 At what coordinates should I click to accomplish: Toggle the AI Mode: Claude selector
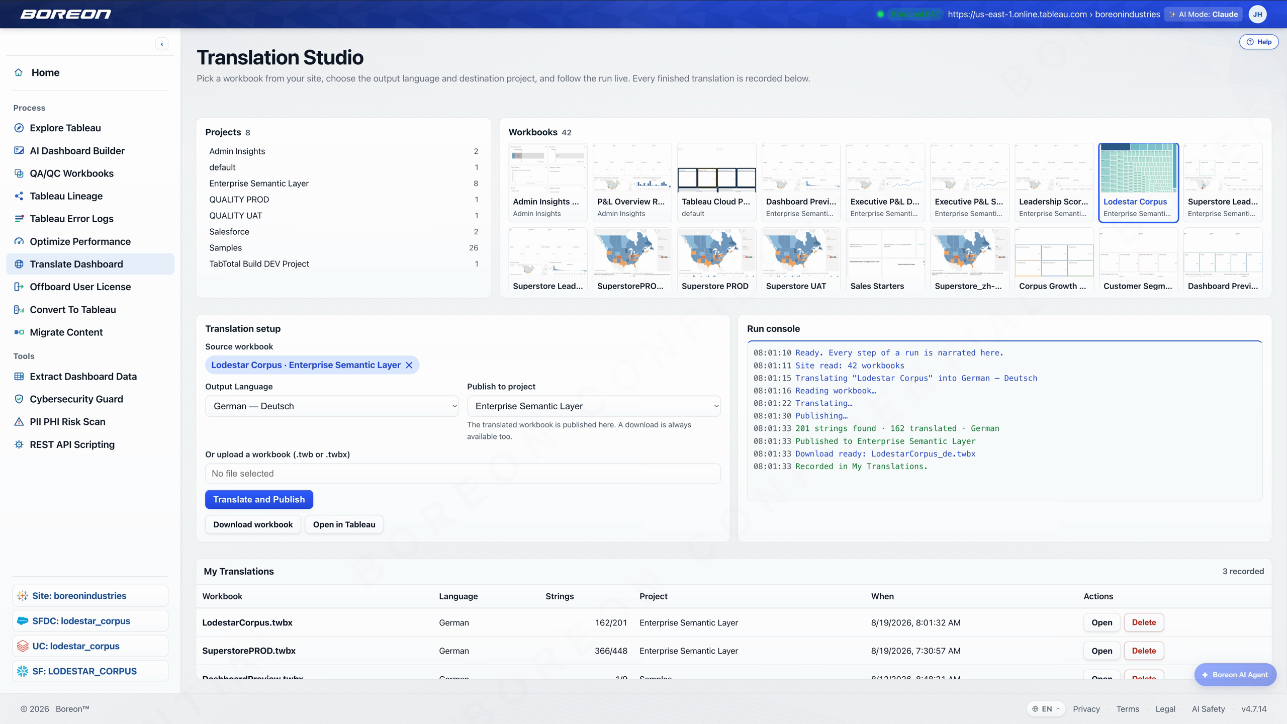[1203, 14]
